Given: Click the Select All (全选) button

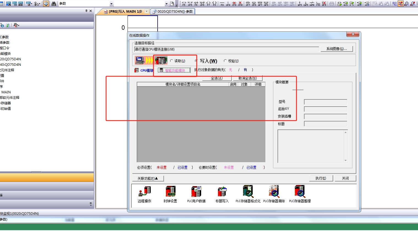Looking at the screenshot, I should 217,78.
